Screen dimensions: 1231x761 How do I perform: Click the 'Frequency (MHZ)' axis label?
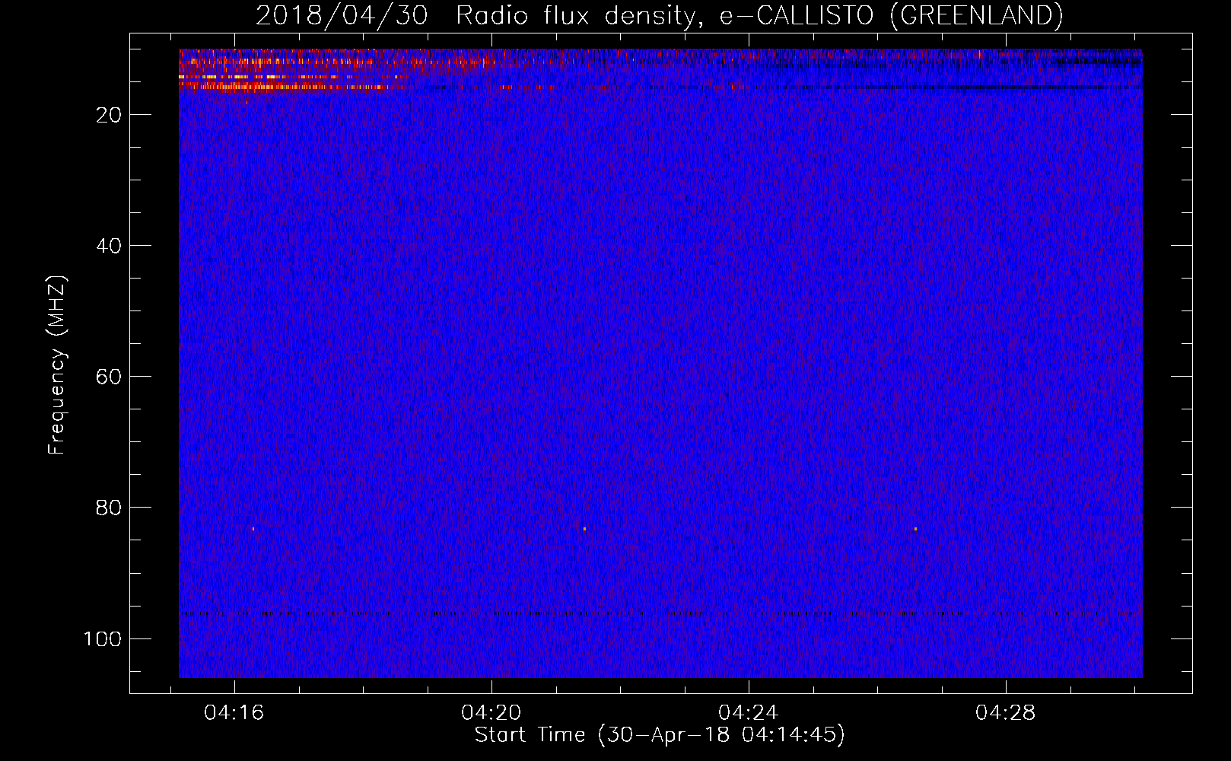coord(58,365)
